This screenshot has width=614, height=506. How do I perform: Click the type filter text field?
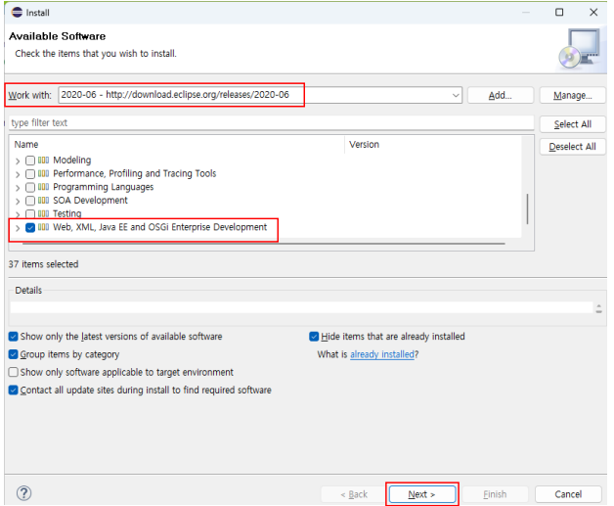271,122
